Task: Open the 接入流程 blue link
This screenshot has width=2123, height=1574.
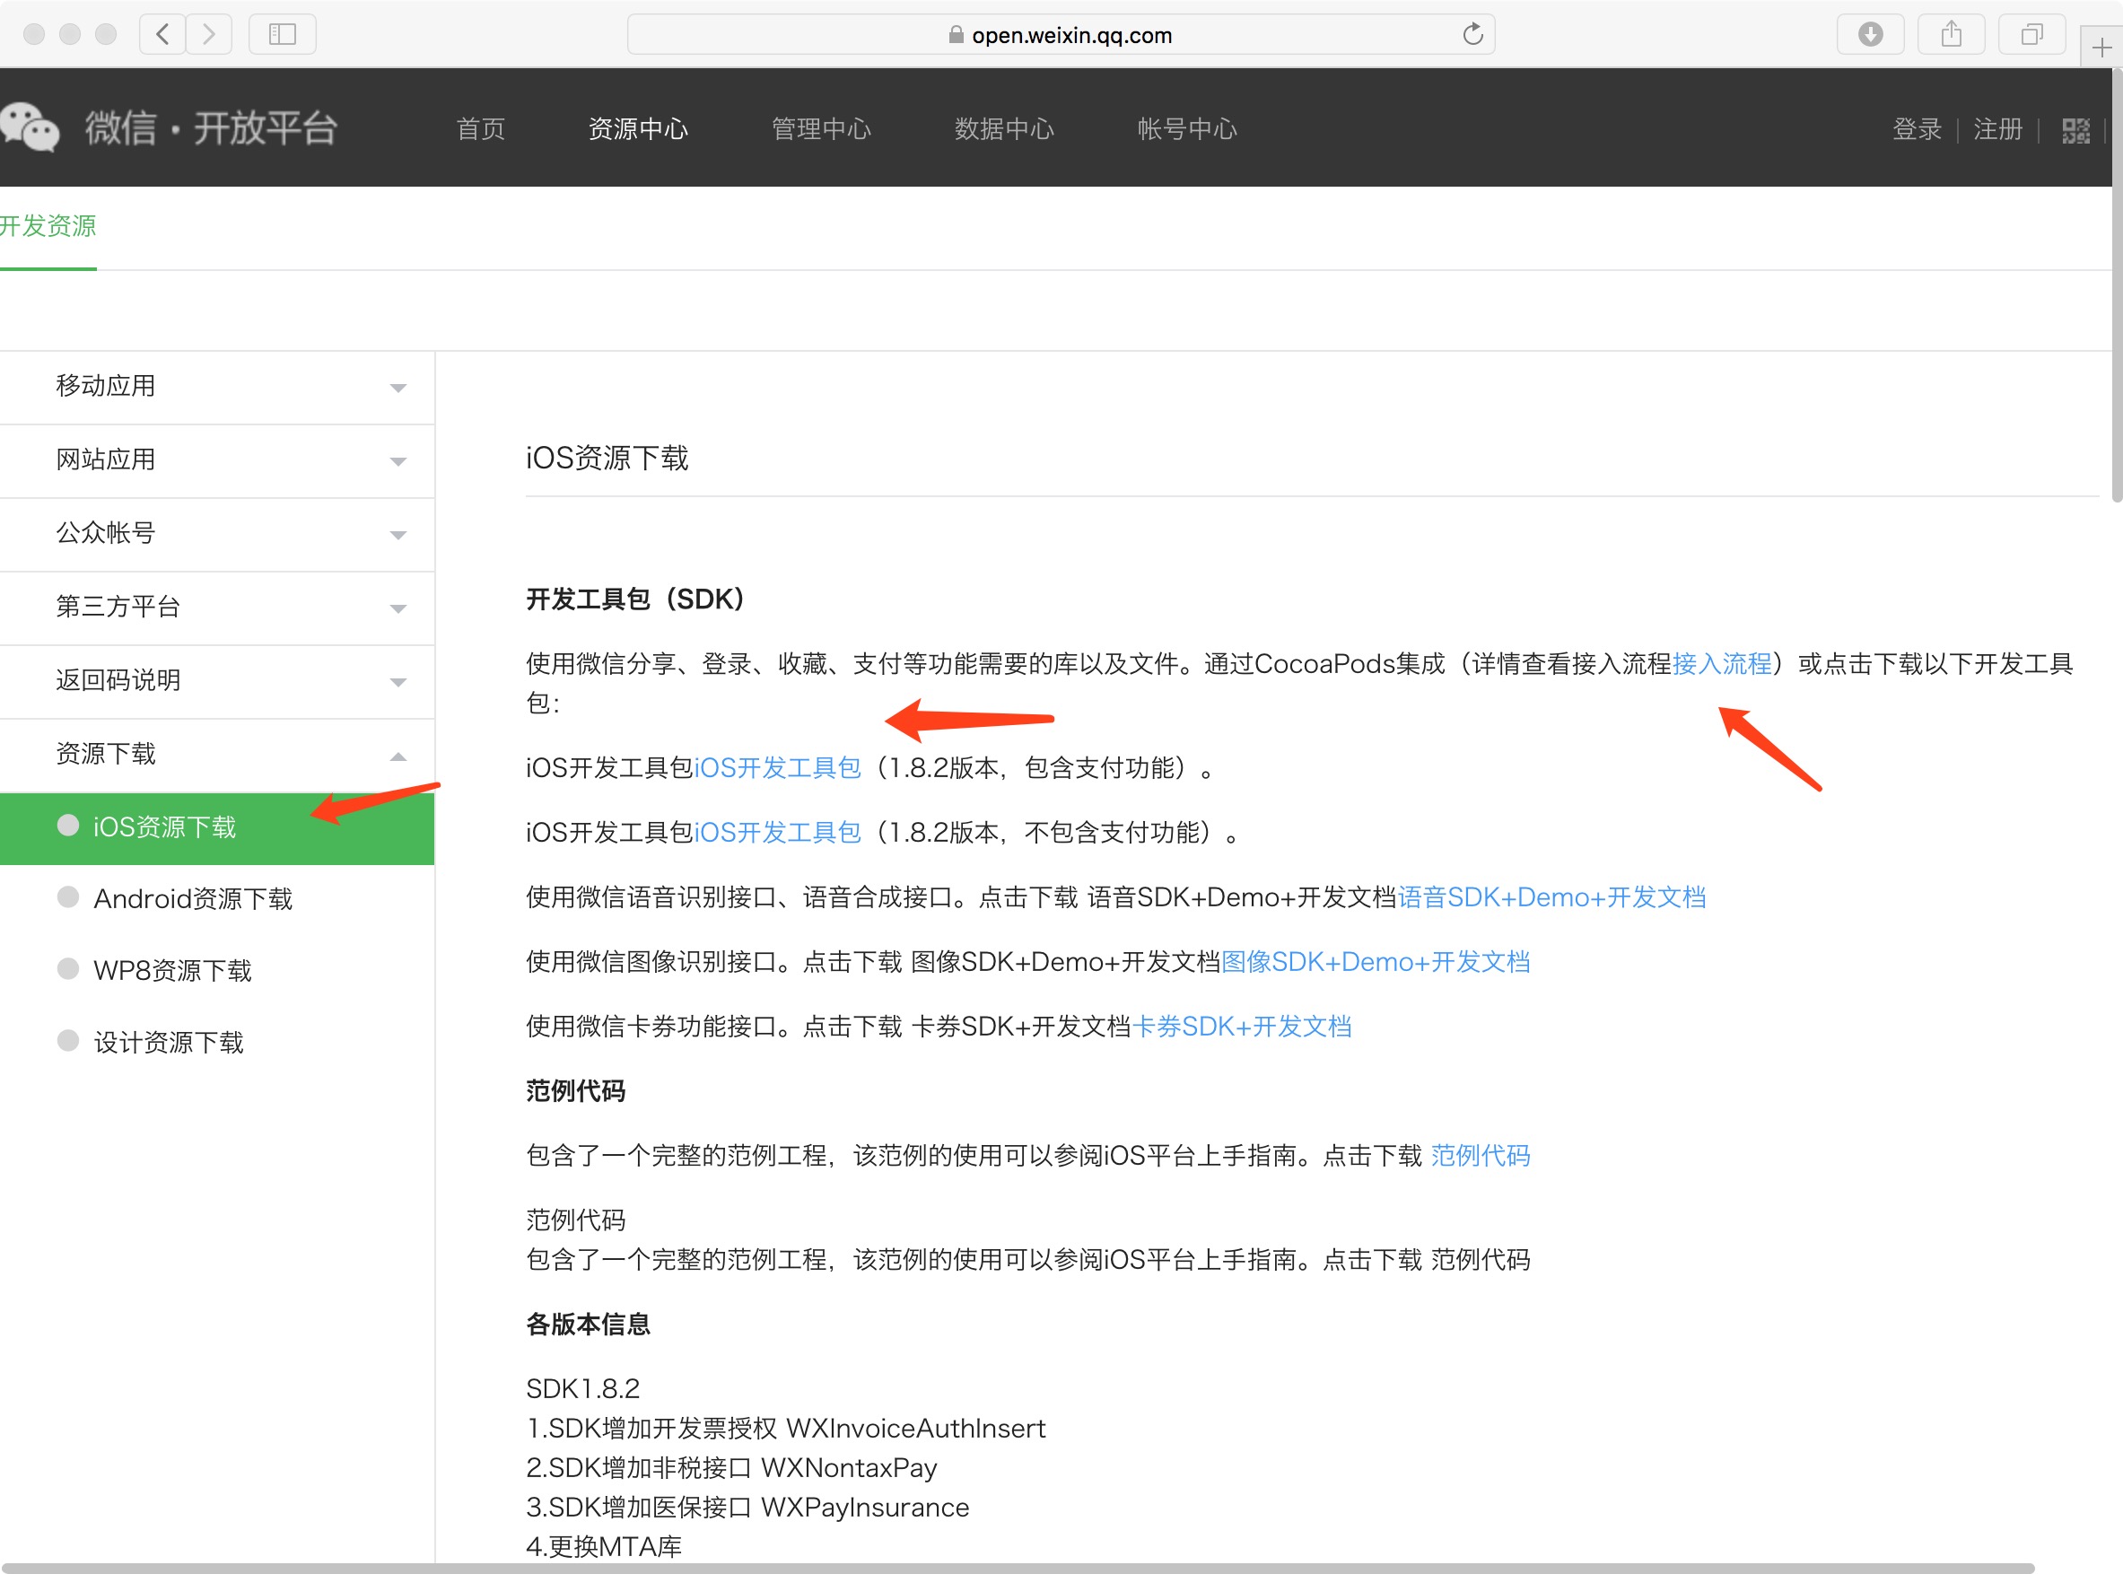Action: [1721, 663]
